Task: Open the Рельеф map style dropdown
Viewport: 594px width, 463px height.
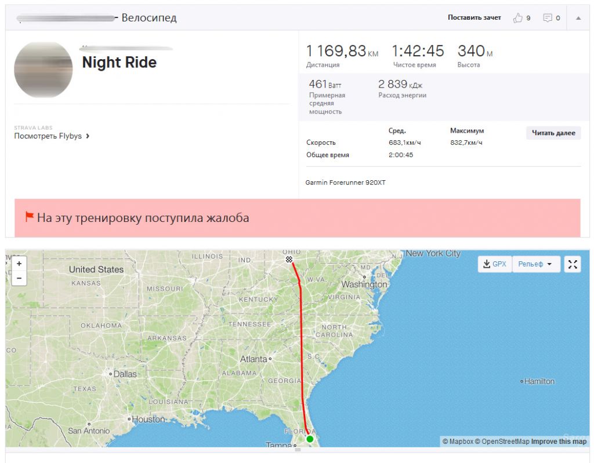Action: pyautogui.click(x=535, y=264)
